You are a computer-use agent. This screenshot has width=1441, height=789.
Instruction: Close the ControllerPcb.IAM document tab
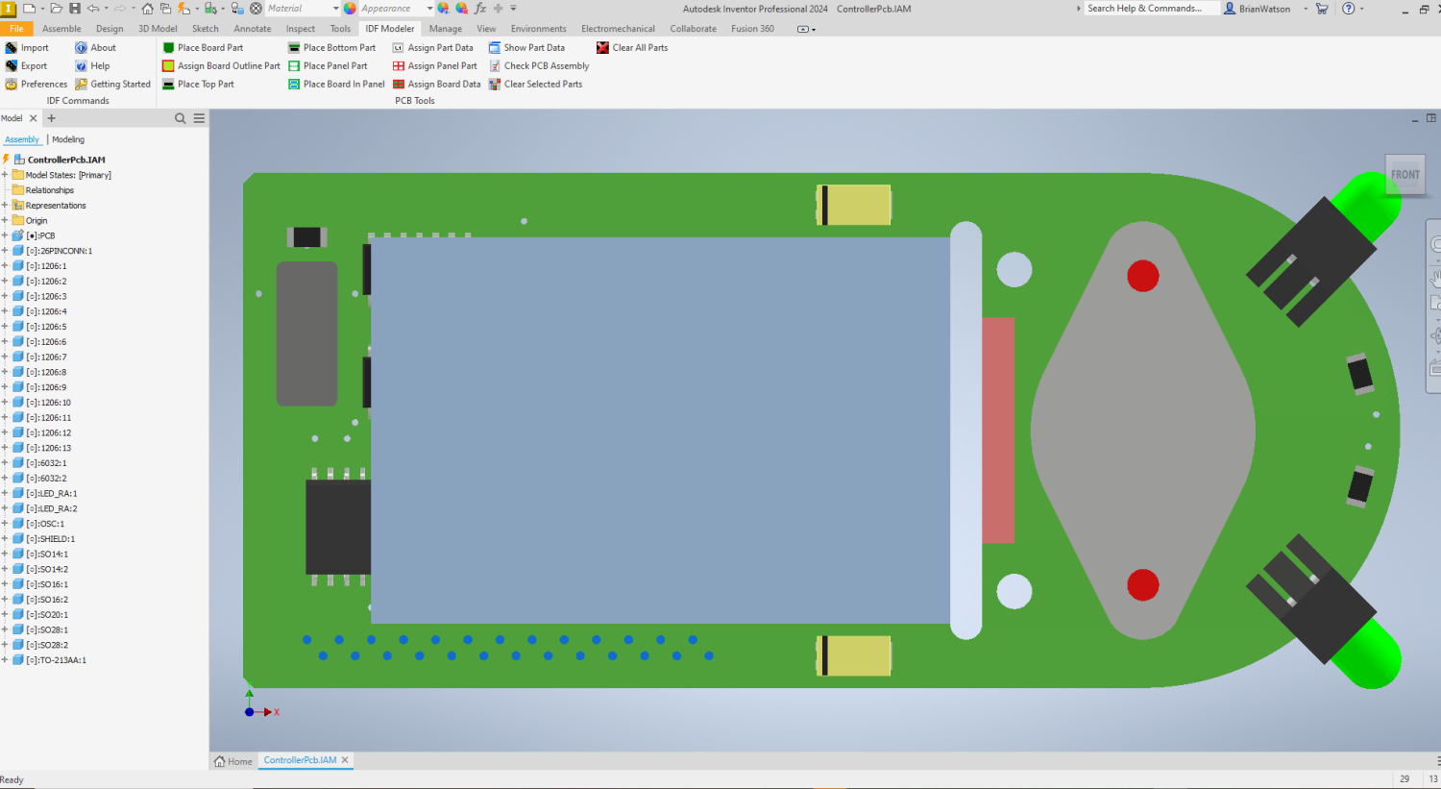tap(345, 760)
